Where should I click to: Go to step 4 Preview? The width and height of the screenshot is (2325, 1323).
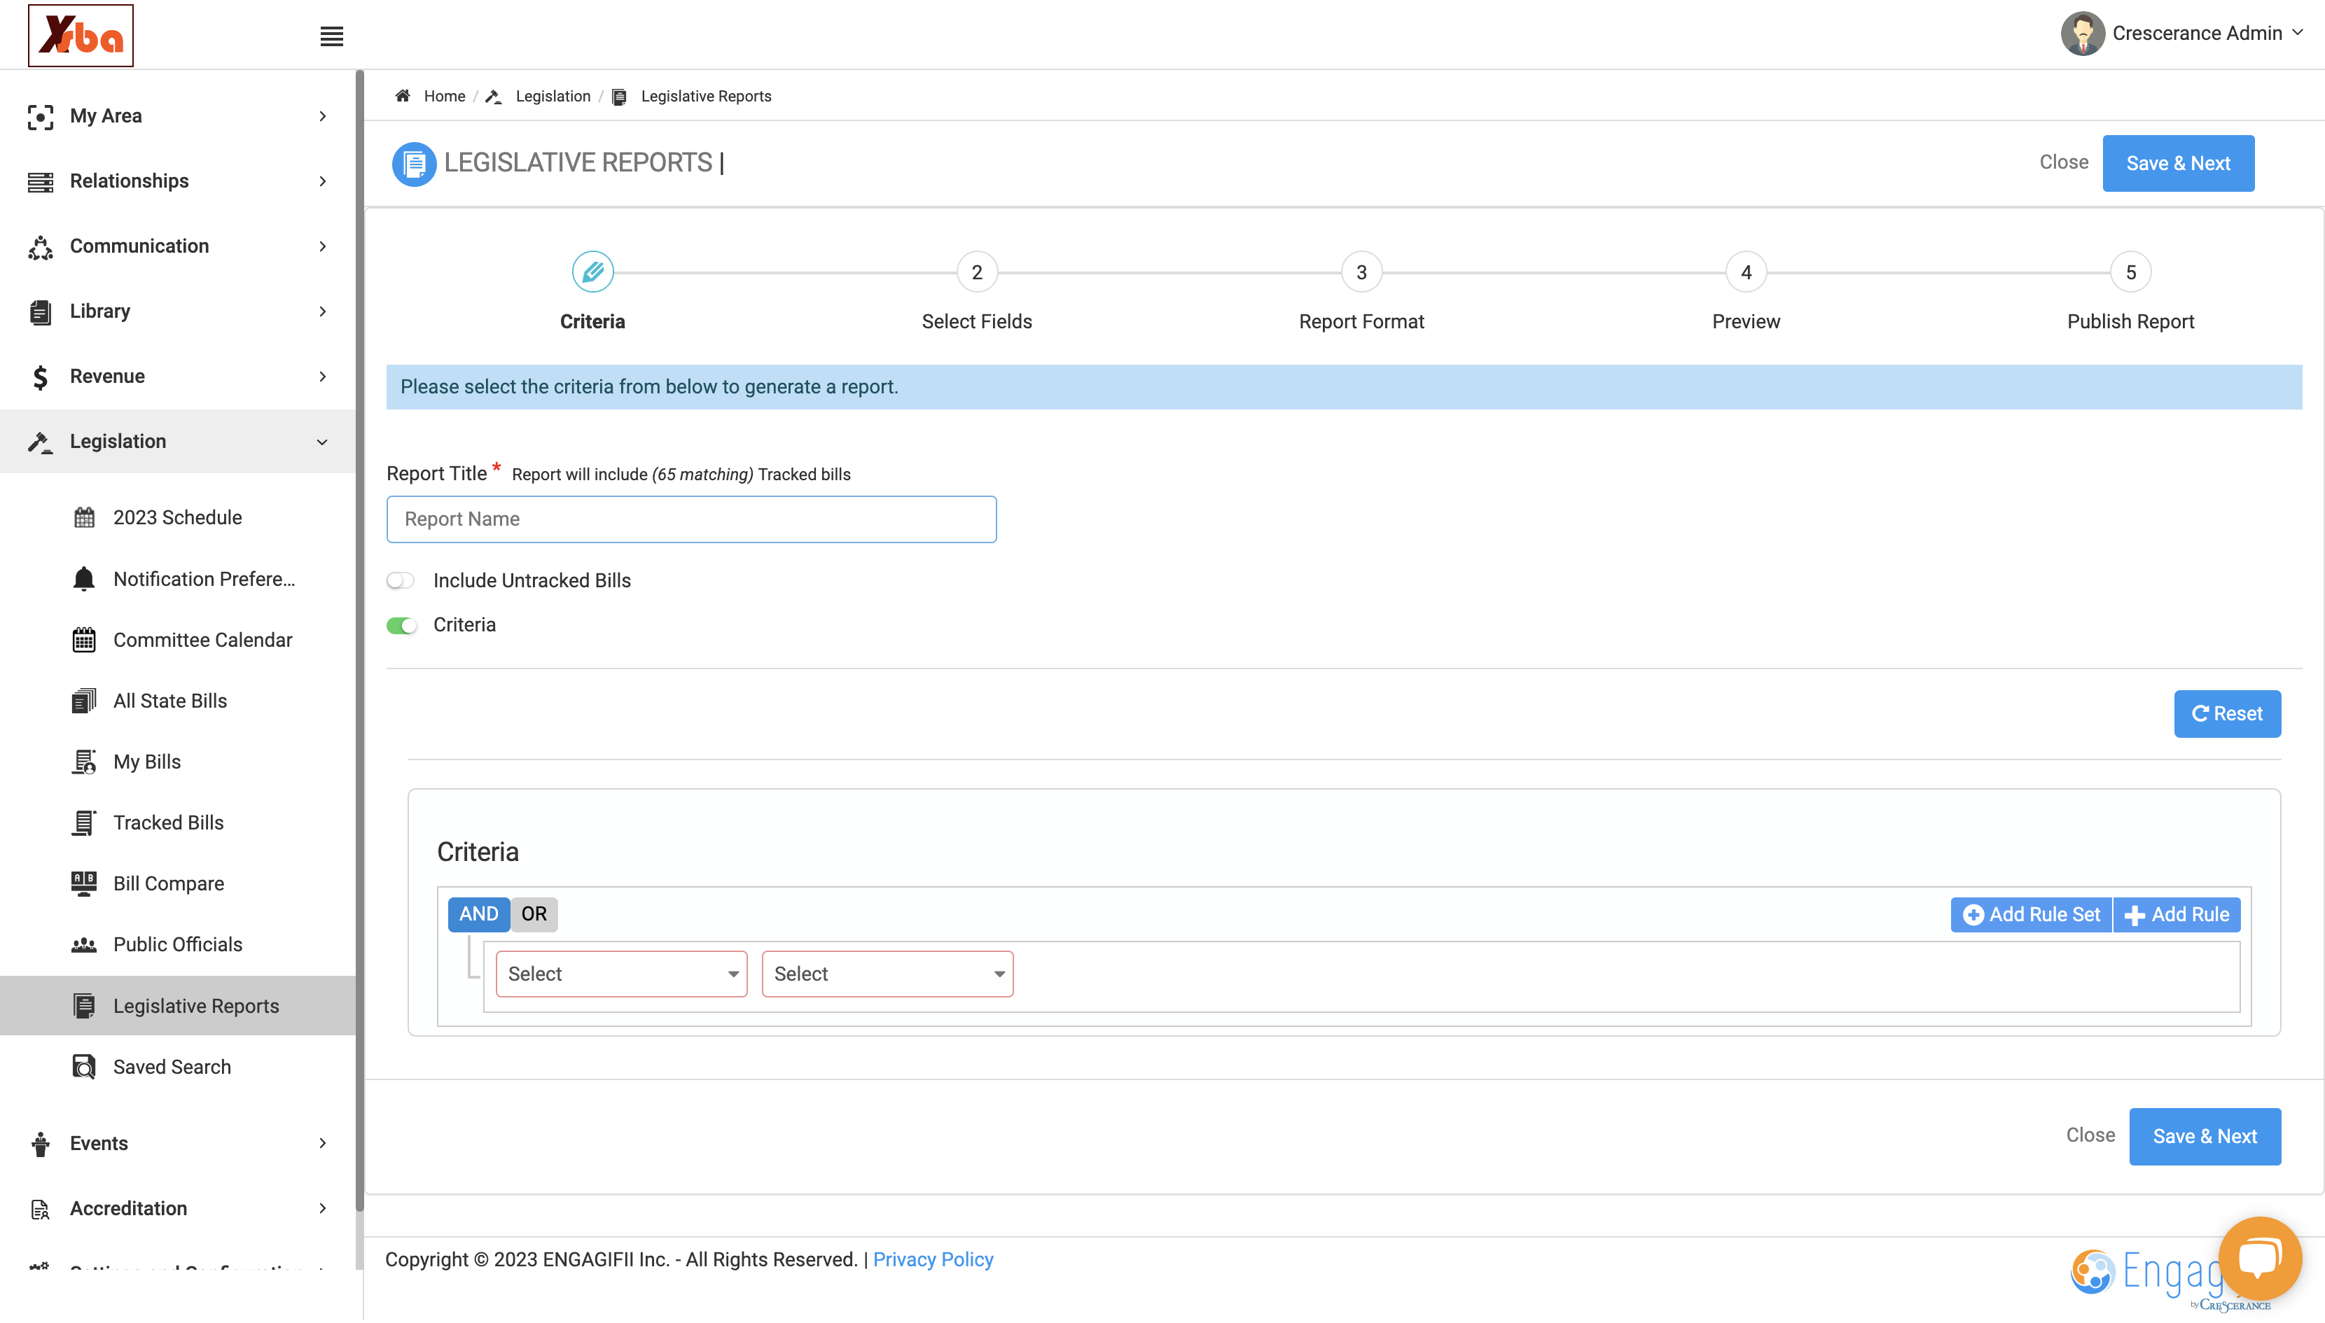1746,272
